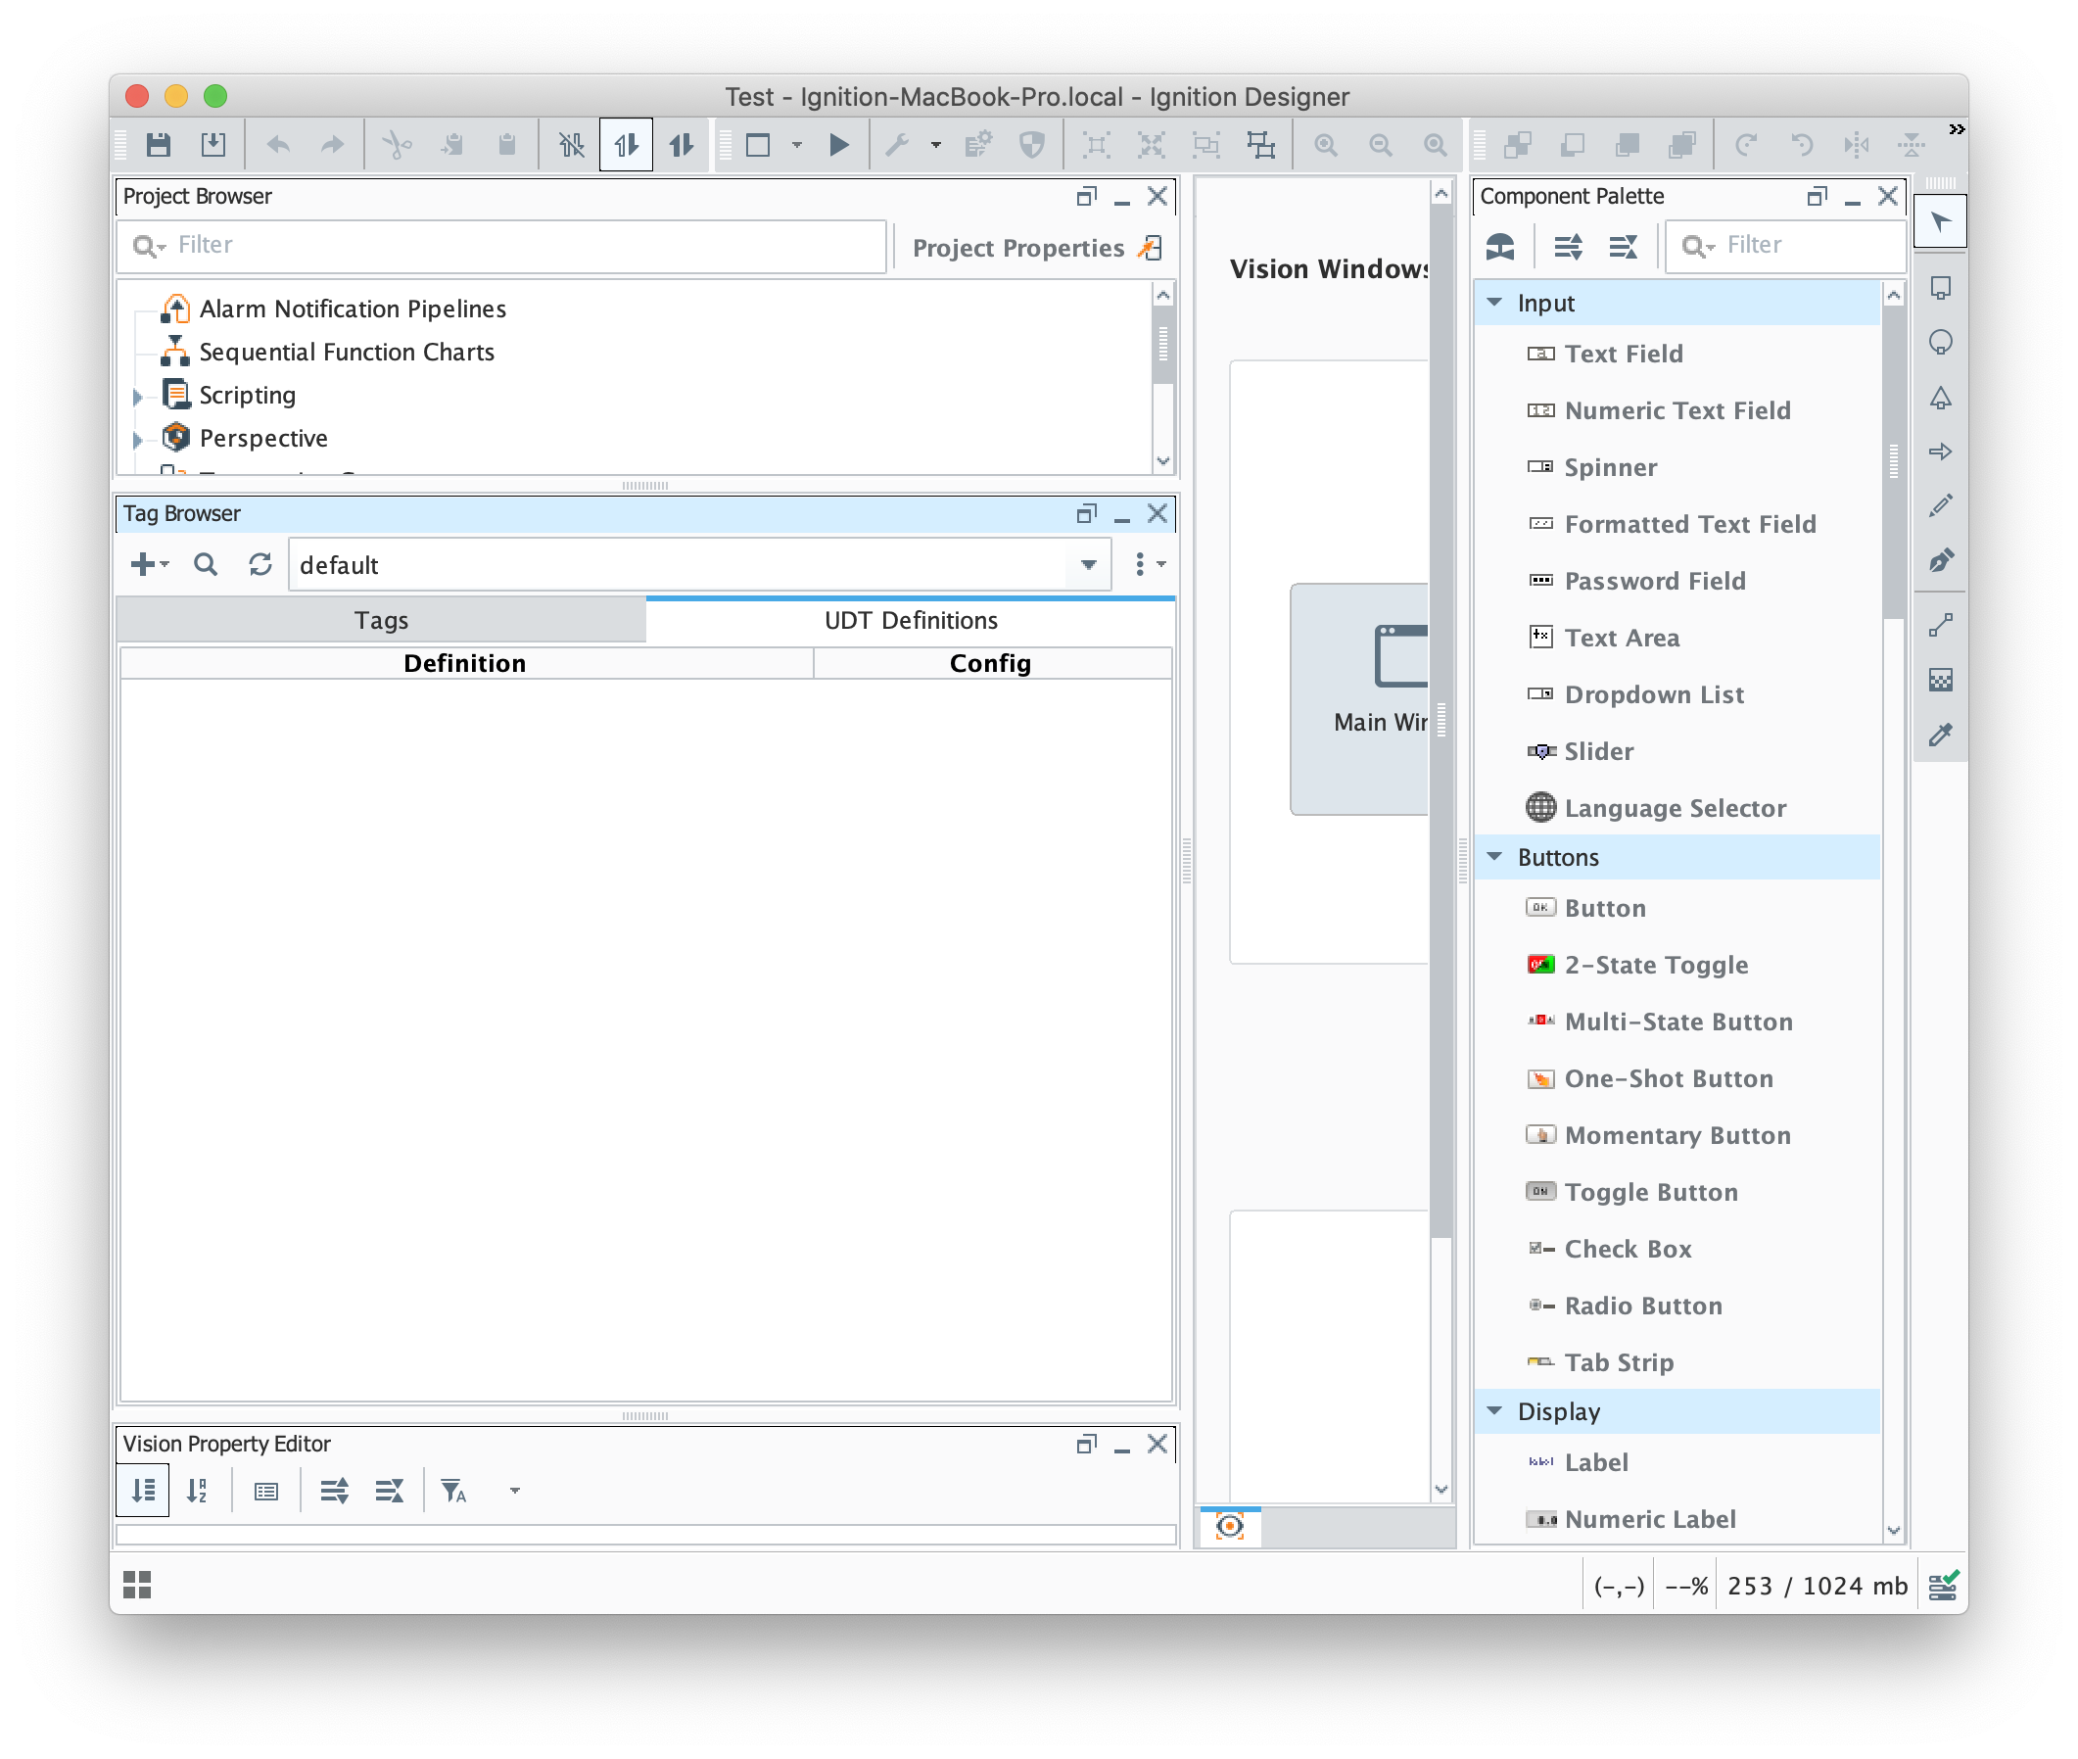The width and height of the screenshot is (2078, 1759).
Task: Select the Check Box component
Action: point(1609,1250)
